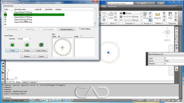Switch to the Layout1 tab

coord(25,82)
